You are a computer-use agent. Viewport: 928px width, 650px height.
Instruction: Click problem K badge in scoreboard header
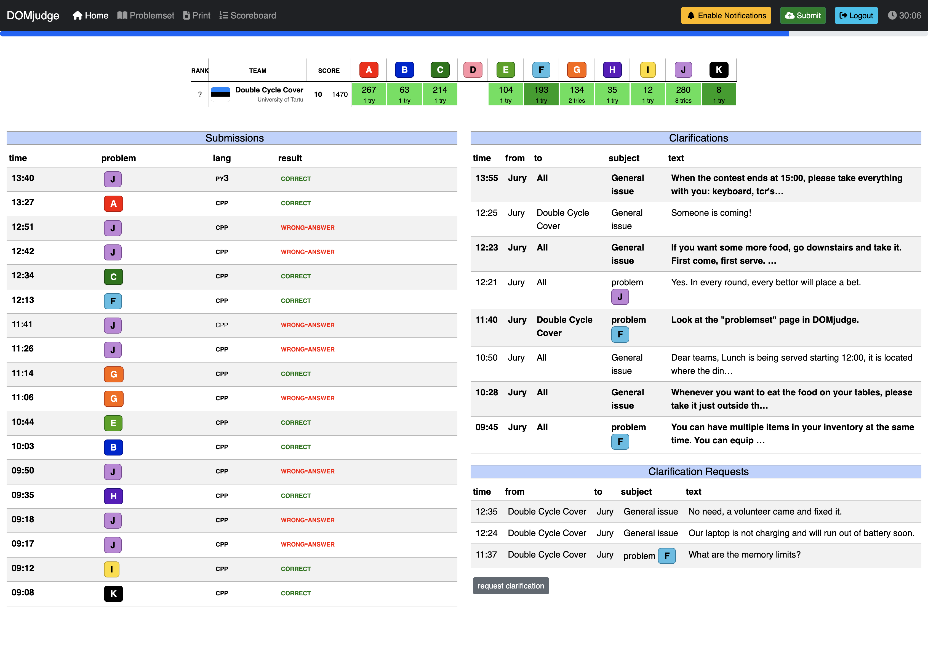click(x=718, y=70)
